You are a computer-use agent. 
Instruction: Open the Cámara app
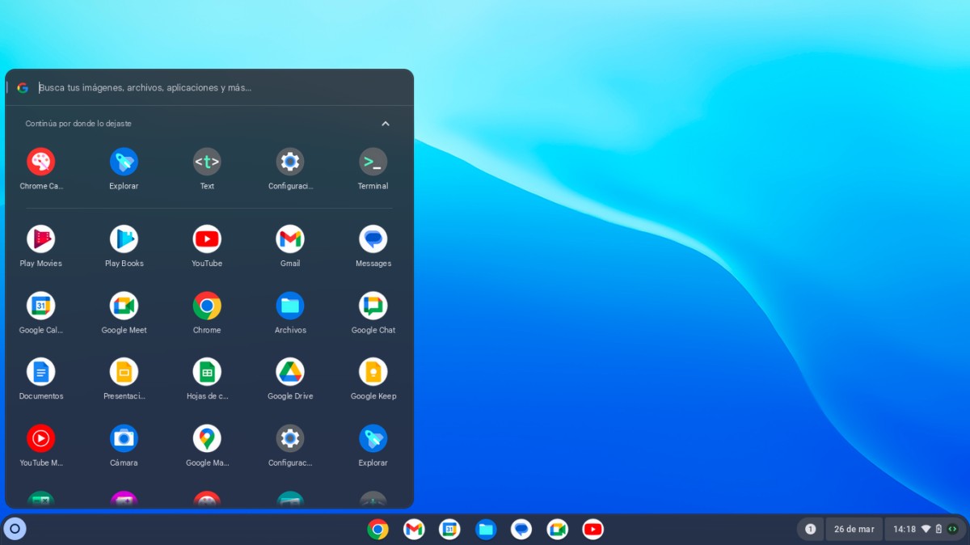pyautogui.click(x=124, y=438)
